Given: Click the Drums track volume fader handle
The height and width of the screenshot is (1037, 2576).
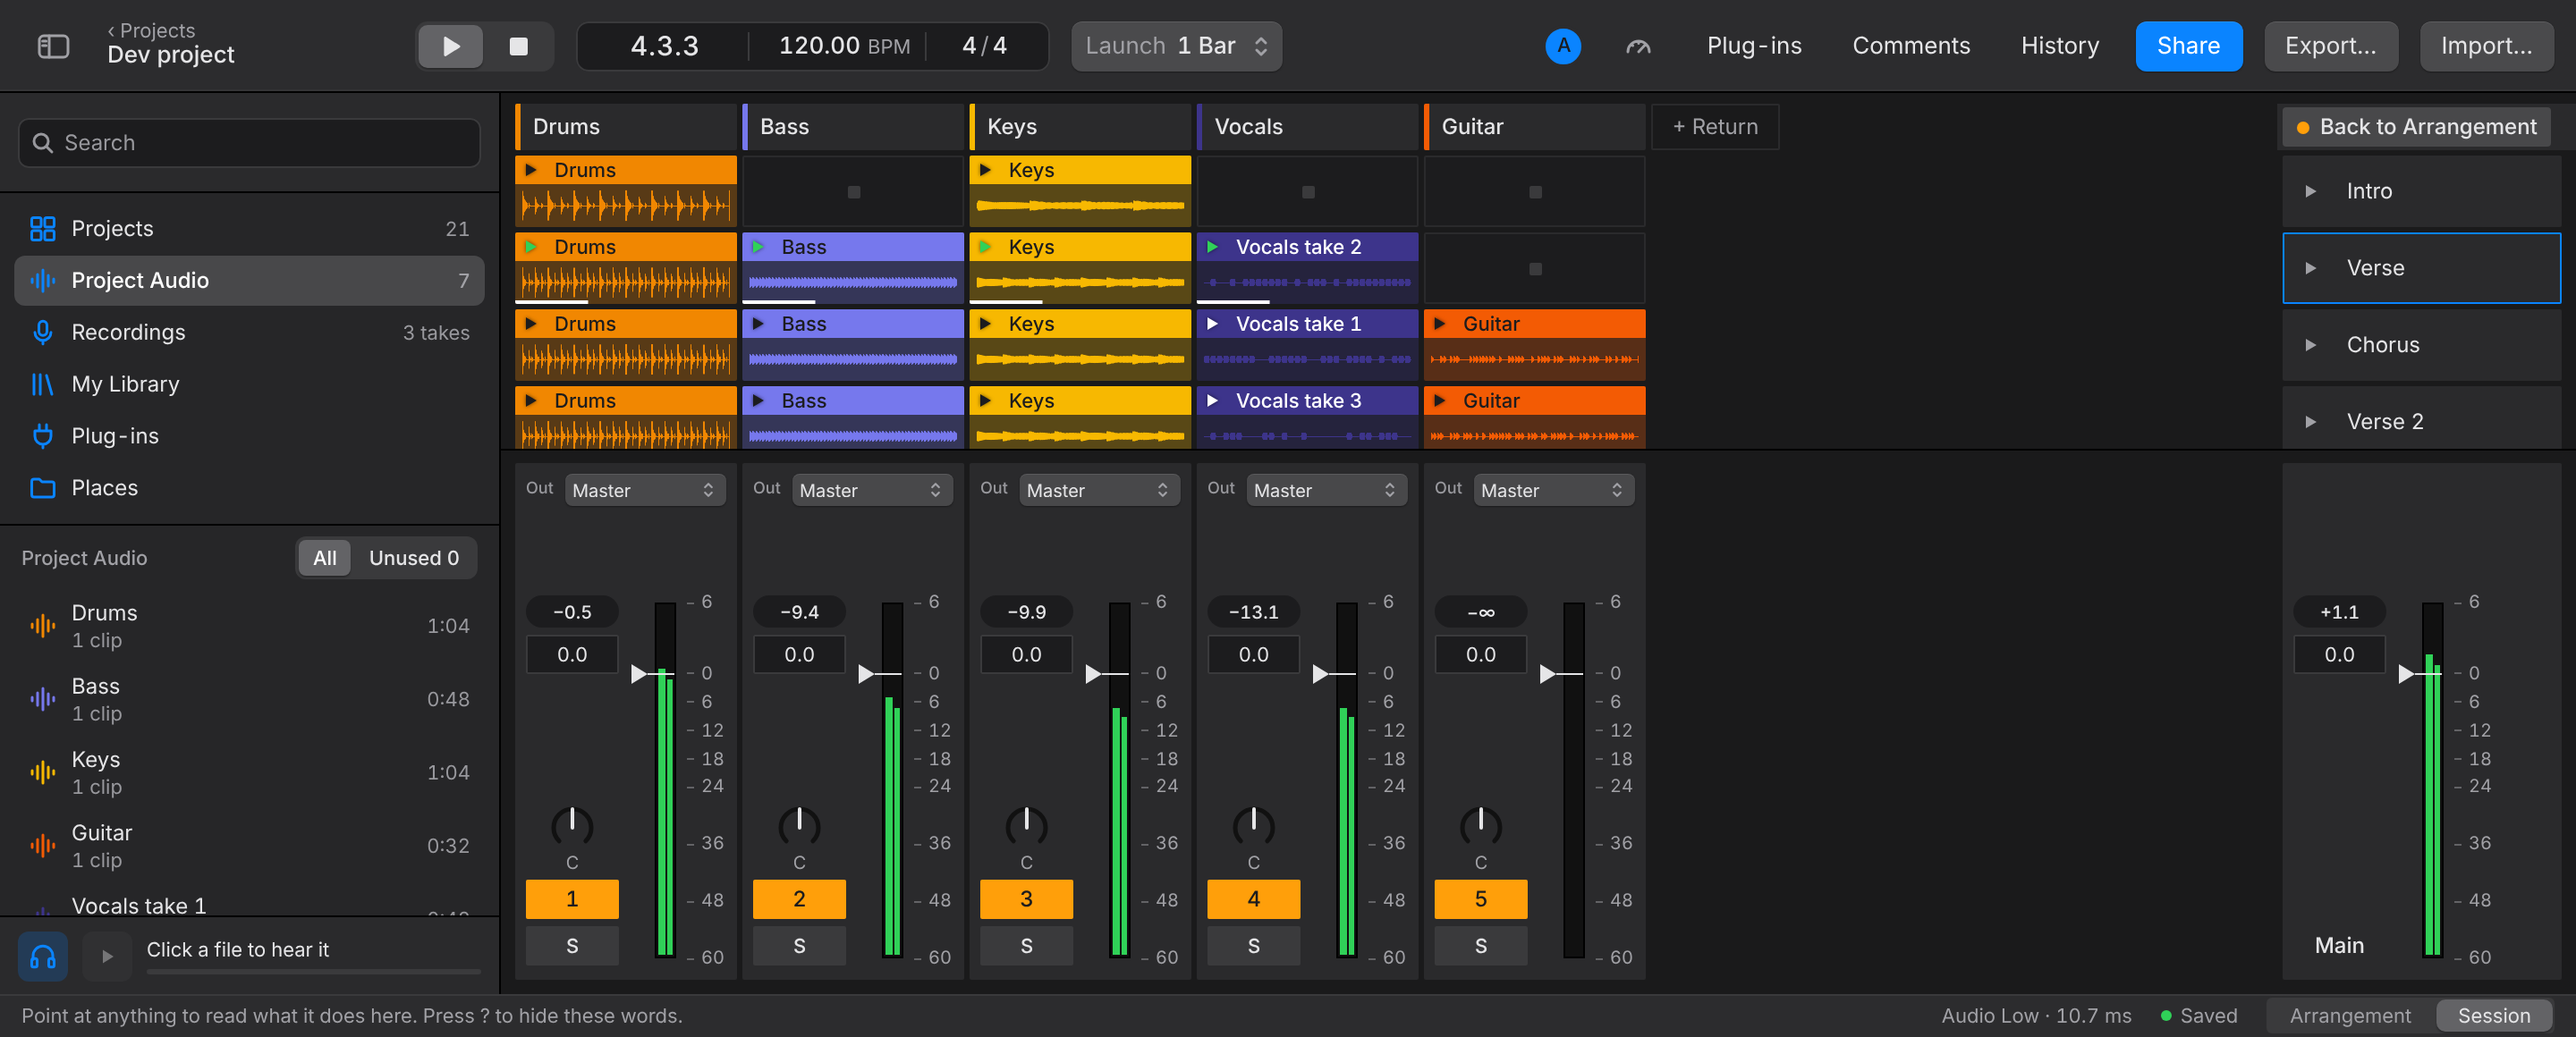Looking at the screenshot, I should tap(639, 674).
